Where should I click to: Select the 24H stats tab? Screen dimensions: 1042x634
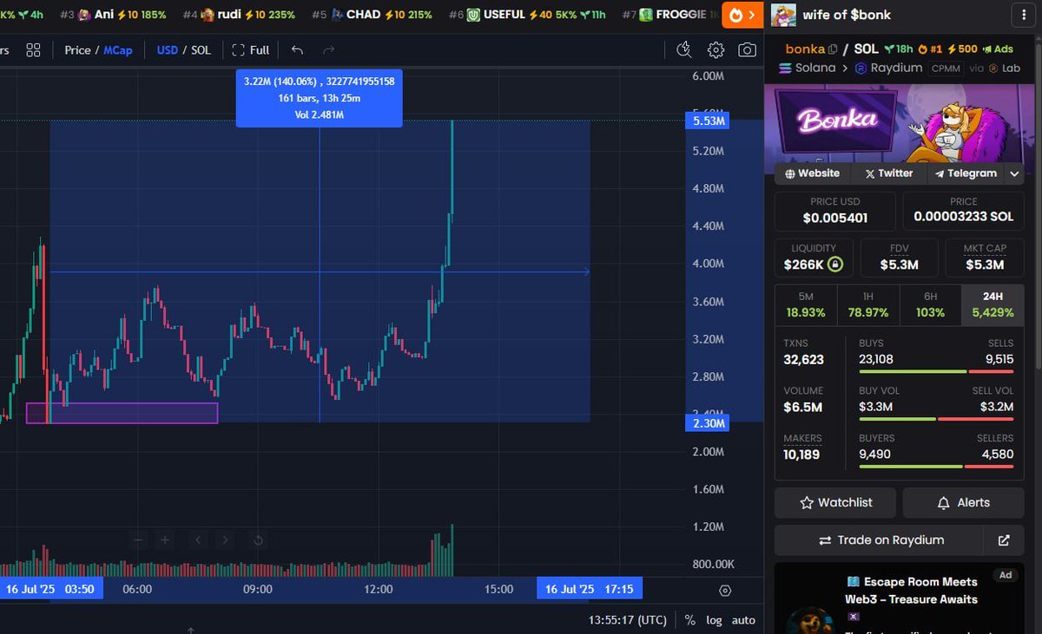coord(993,304)
